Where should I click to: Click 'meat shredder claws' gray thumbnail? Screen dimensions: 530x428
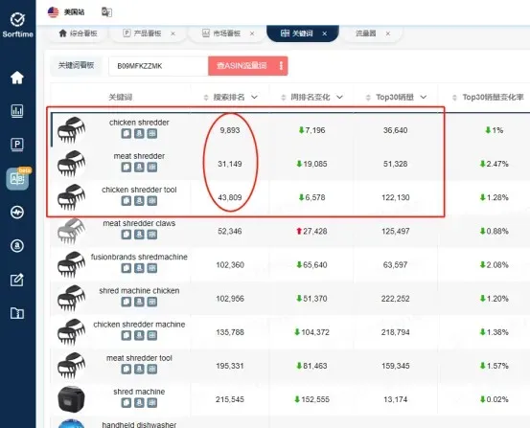tap(71, 231)
